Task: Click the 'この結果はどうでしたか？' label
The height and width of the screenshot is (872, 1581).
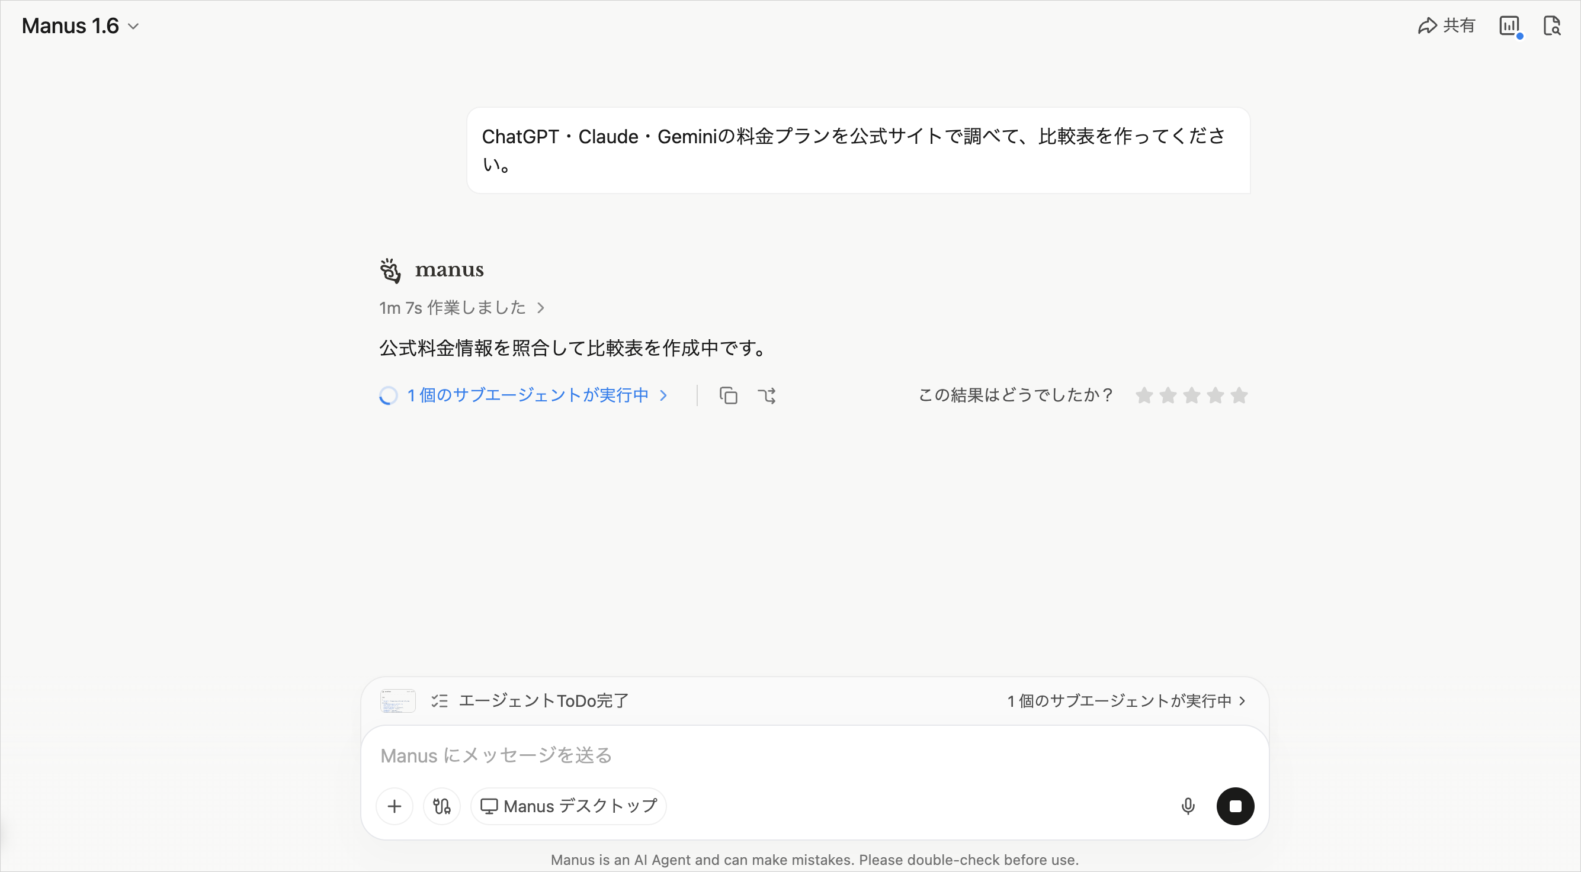Action: [1015, 395]
